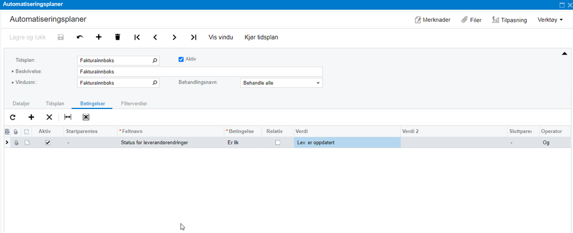This screenshot has height=233, width=573.
Task: Click the empty Verdi 2 cell in row
Action: point(454,143)
